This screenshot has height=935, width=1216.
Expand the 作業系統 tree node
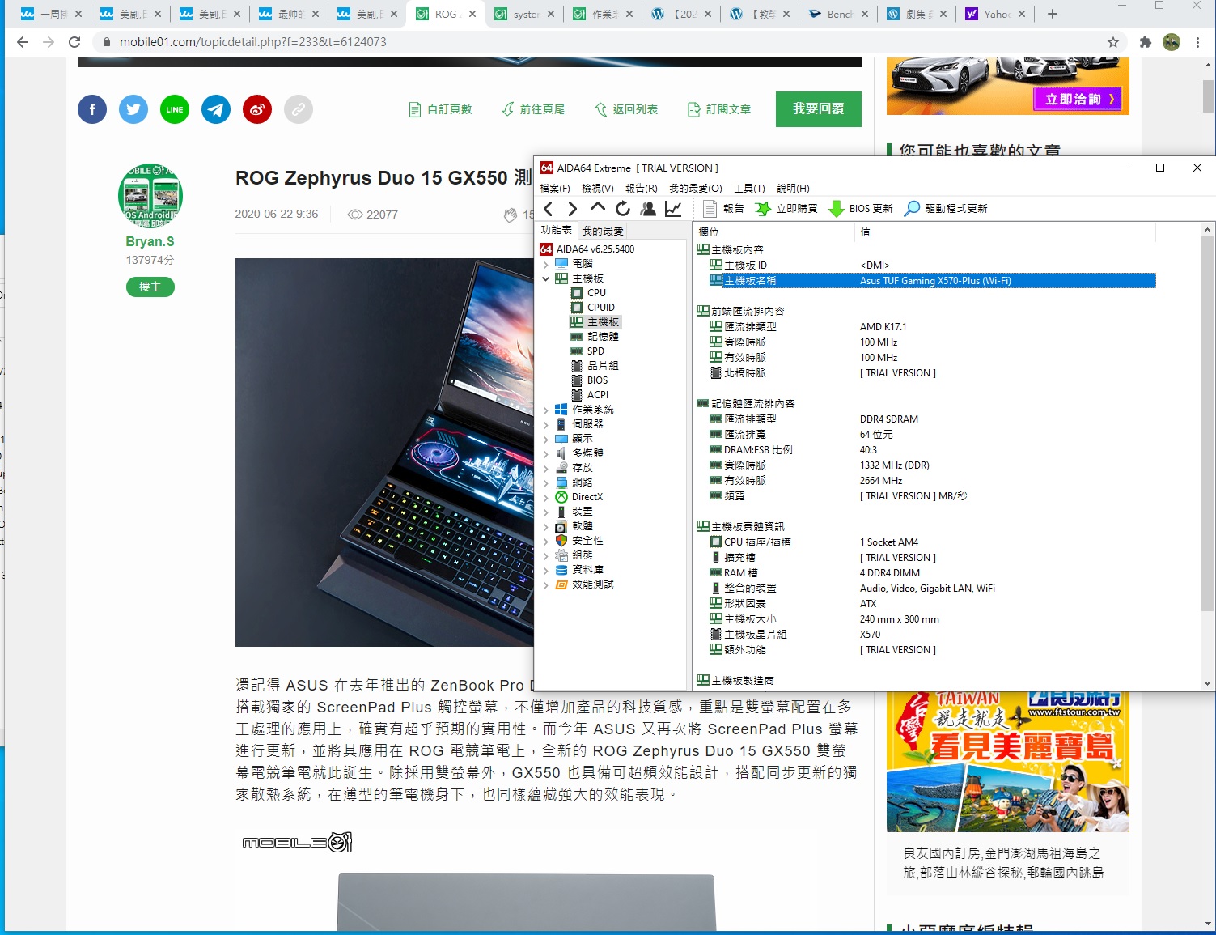pyautogui.click(x=545, y=410)
